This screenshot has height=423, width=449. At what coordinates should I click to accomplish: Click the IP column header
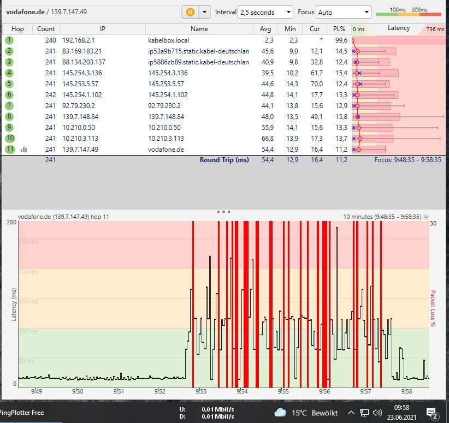coord(103,29)
